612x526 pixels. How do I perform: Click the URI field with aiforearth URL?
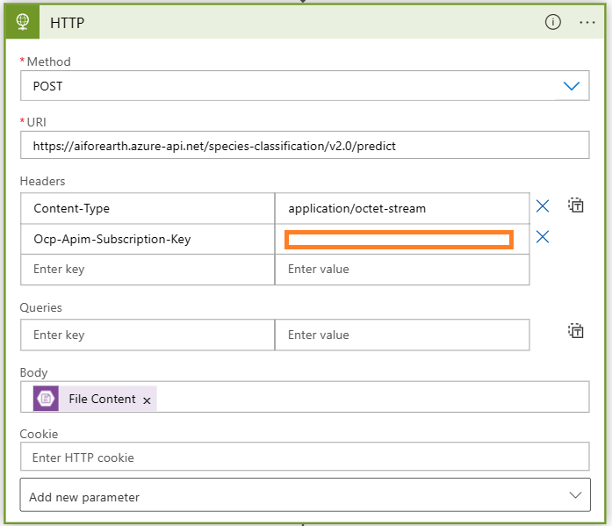[304, 145]
